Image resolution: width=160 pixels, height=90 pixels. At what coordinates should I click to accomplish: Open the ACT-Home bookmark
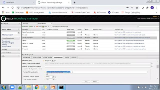(99, 12)
